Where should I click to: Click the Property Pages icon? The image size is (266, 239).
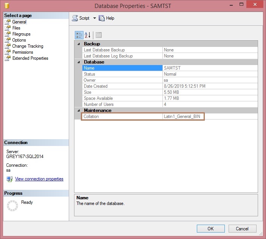coord(99,35)
